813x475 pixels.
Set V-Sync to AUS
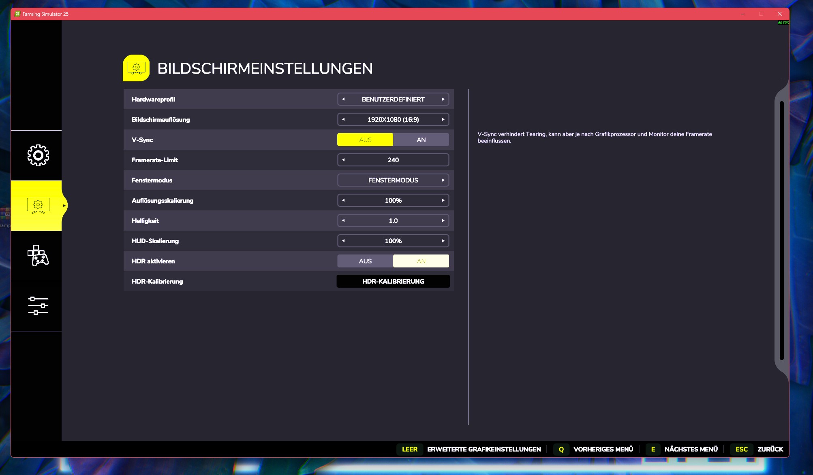point(365,140)
